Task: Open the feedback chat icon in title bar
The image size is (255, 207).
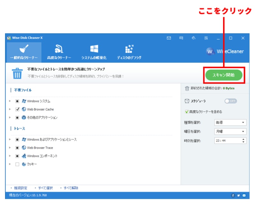Action: pos(181,38)
